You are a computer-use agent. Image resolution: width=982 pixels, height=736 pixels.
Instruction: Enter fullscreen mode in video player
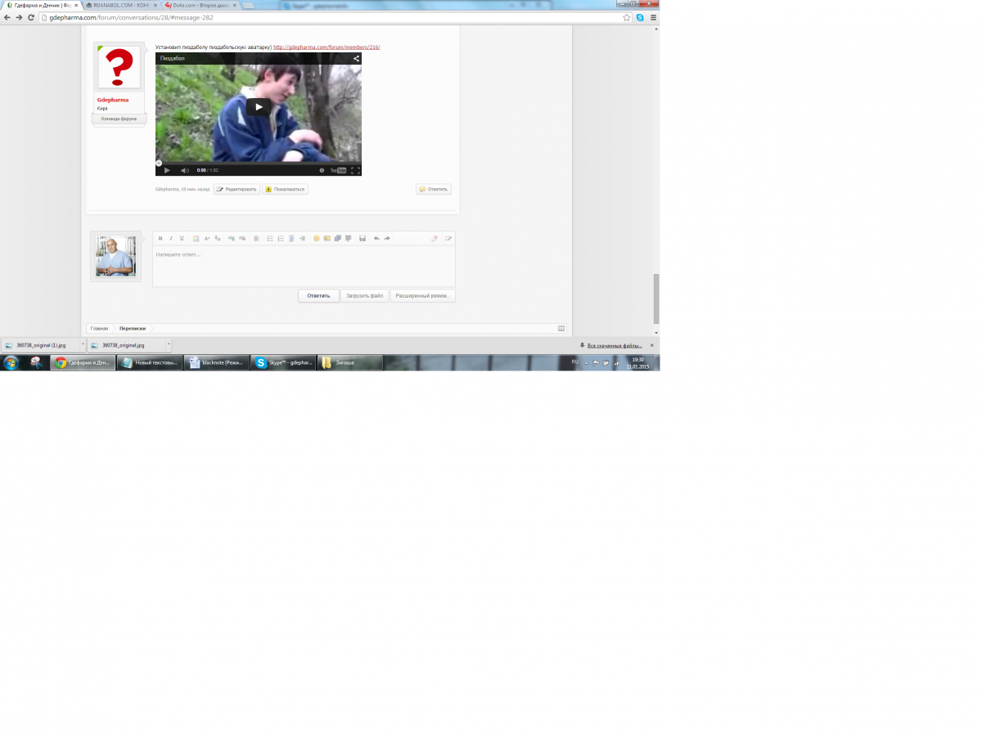(x=355, y=170)
